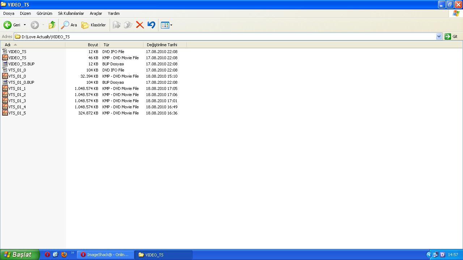Click the blue Undo arrow icon

[x=151, y=25]
